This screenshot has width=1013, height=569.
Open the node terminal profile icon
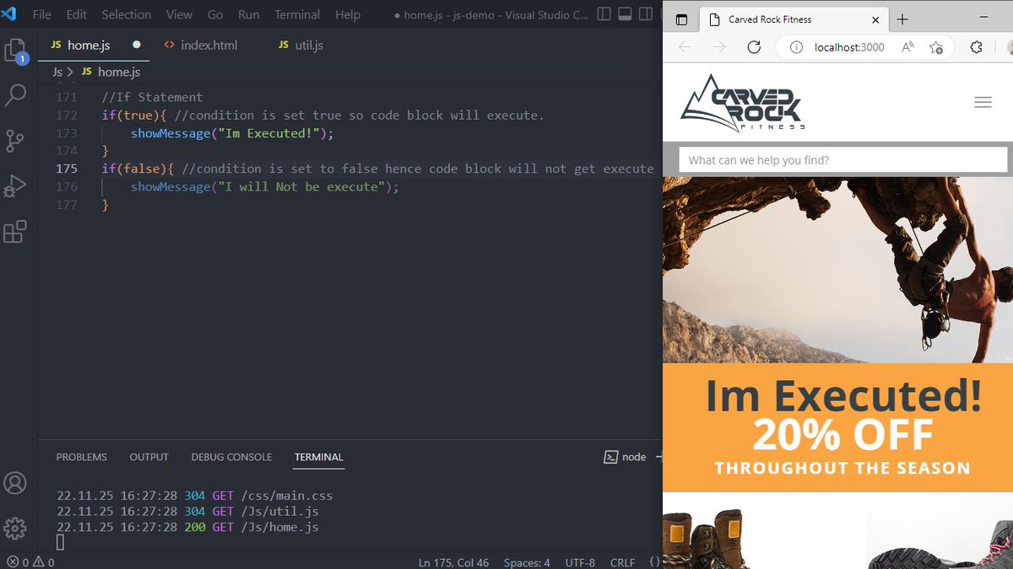[x=611, y=457]
